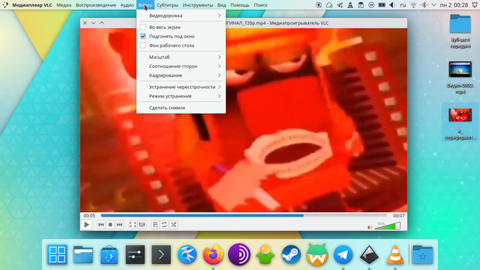Launch the terminal from the dock
This screenshot has height=270, width=480.
pos(161,254)
